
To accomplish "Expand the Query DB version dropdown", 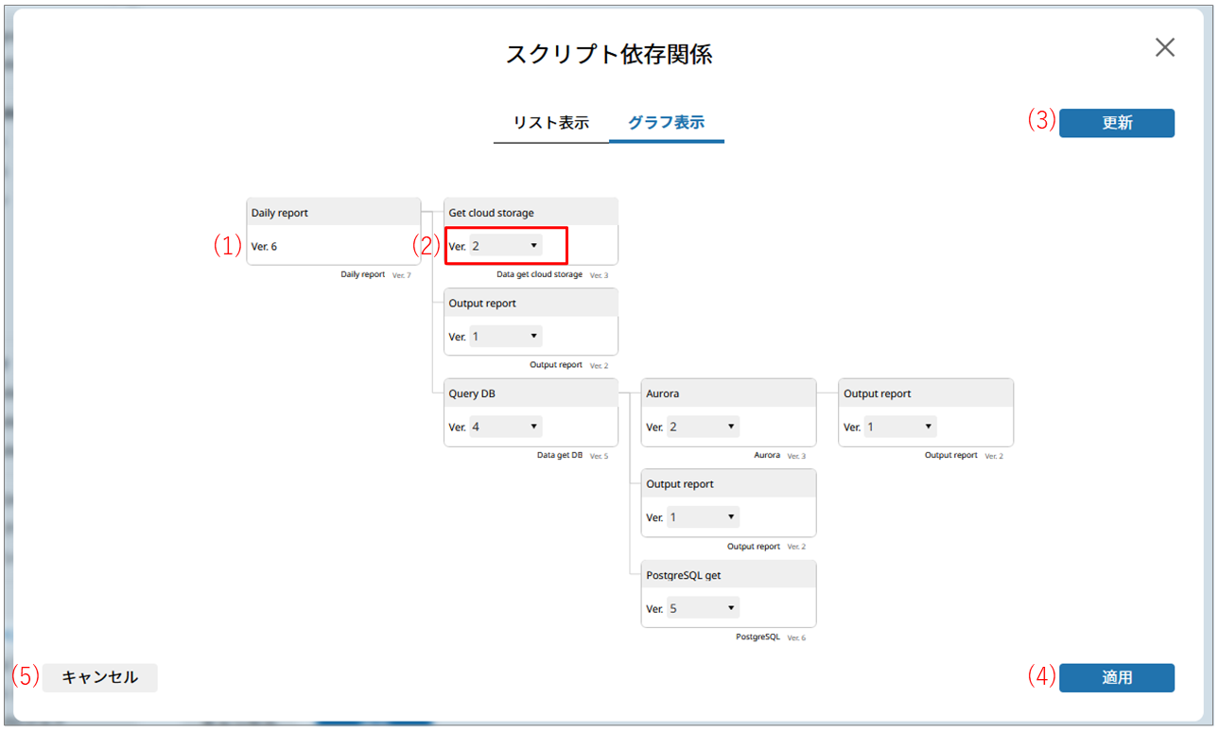I will 506,427.
